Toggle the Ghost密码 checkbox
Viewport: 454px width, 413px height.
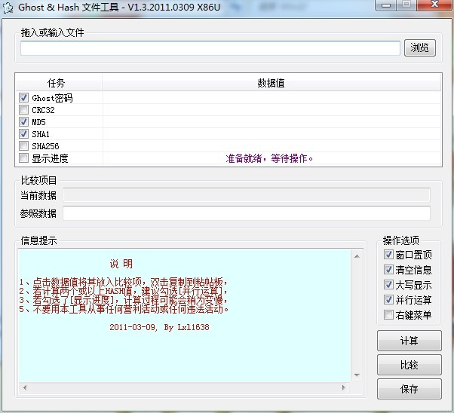coord(24,98)
